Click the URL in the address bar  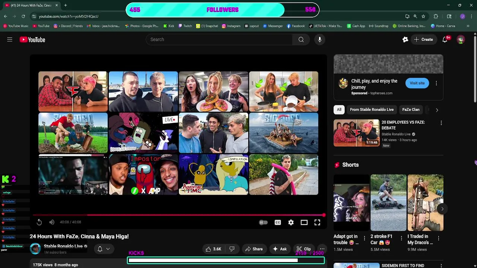pos(69,16)
